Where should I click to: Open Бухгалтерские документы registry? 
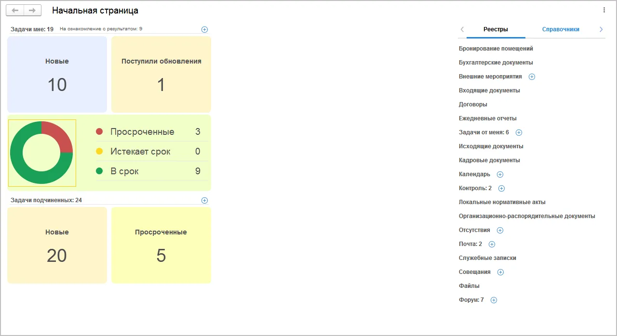coord(496,63)
